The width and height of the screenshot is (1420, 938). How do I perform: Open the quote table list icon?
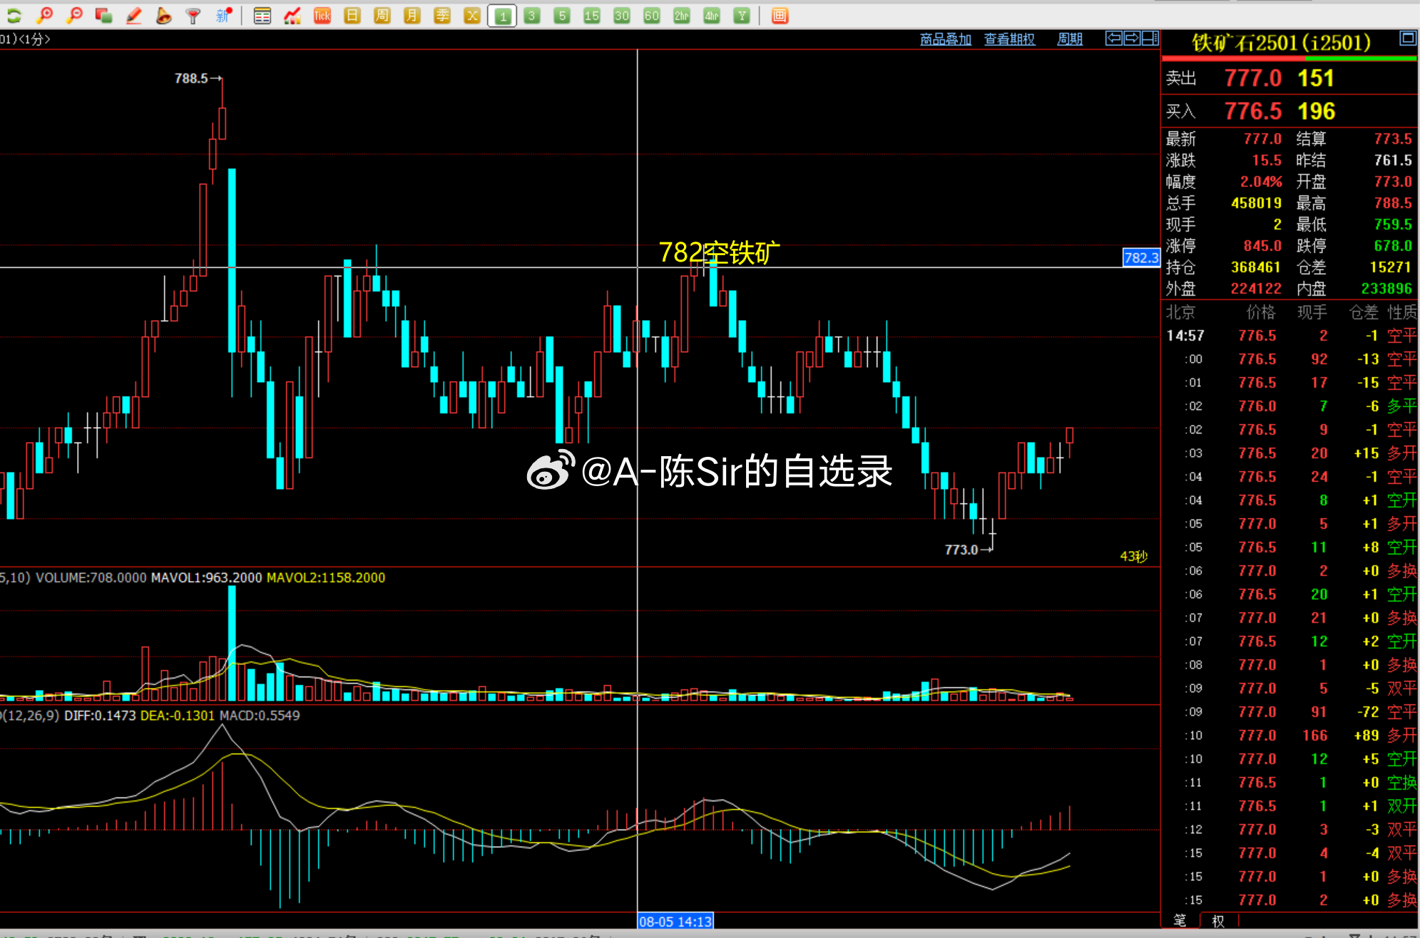262,16
